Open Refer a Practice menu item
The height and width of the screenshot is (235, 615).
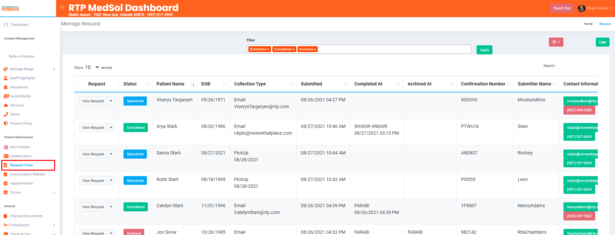coord(21,56)
